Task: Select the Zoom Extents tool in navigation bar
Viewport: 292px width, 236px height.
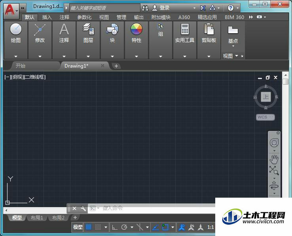Action: [274, 170]
